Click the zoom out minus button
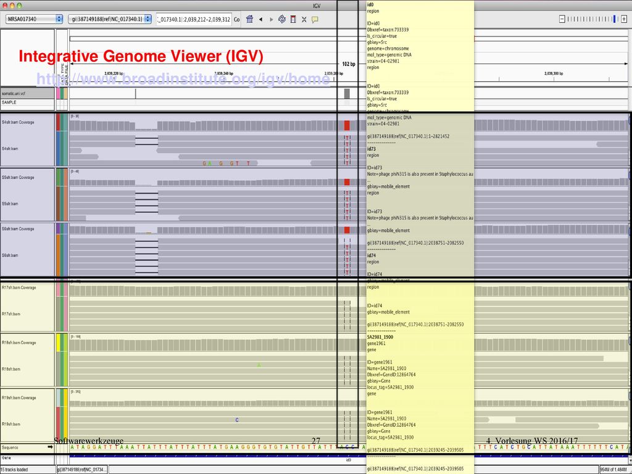The height and width of the screenshot is (474, 632). point(562,19)
